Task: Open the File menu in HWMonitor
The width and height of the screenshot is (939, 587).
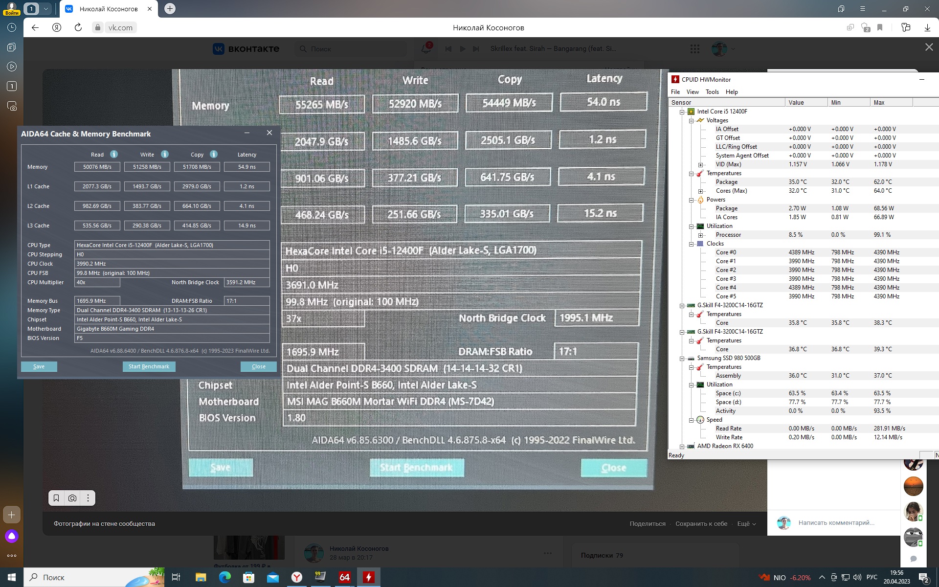Action: point(675,92)
